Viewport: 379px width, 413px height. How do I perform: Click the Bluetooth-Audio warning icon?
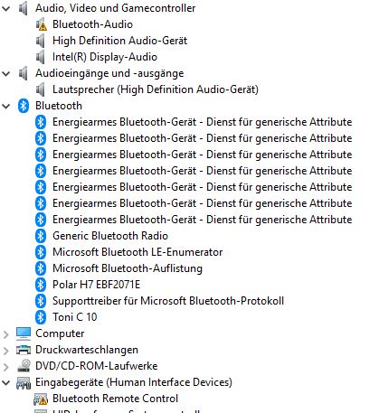click(x=42, y=24)
